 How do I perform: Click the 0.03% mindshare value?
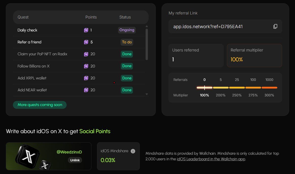coord(108,160)
